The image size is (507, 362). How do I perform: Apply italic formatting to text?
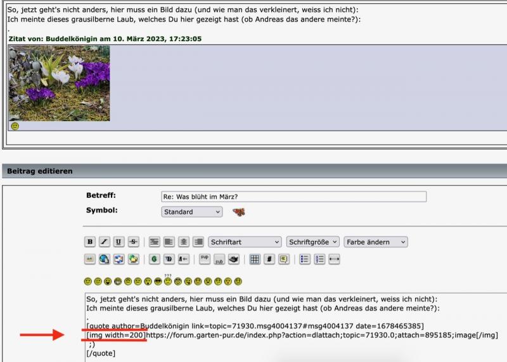click(105, 242)
